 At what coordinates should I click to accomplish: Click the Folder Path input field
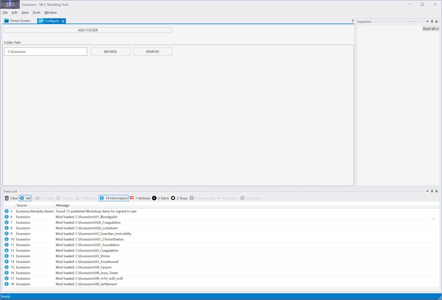[x=46, y=52]
